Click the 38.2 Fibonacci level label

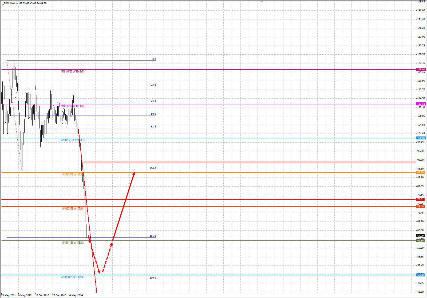click(x=153, y=101)
